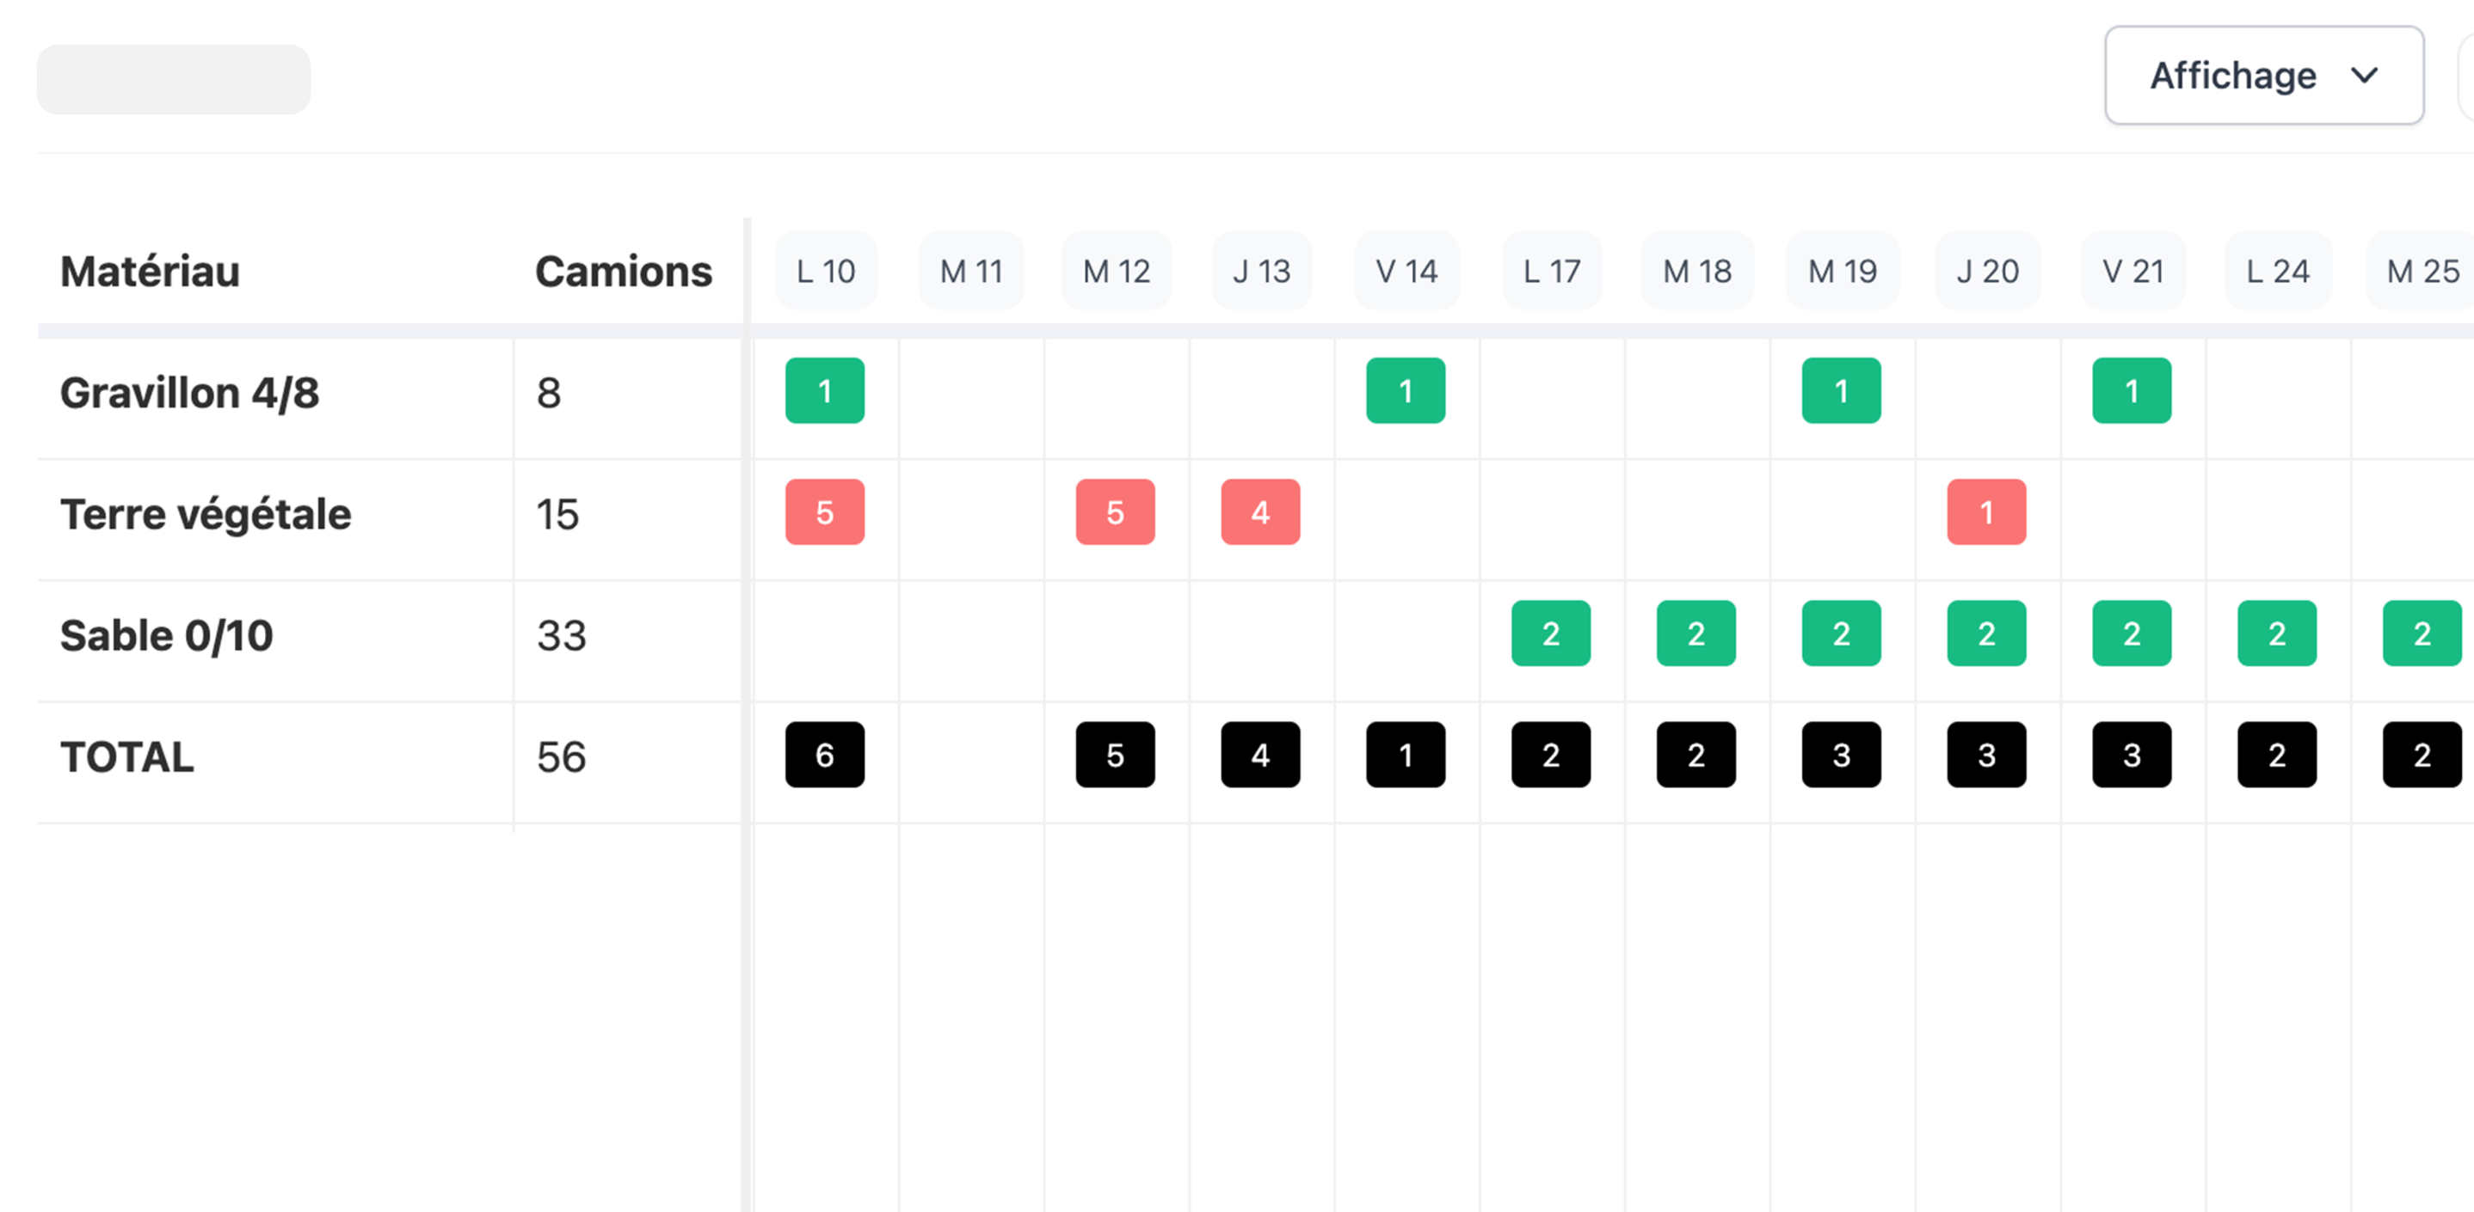Click Terre végétale badge on M 12
This screenshot has width=2474, height=1212.
(1114, 512)
